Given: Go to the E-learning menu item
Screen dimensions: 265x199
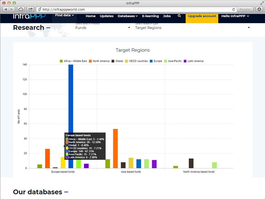Looking at the screenshot, I should pyautogui.click(x=150, y=16).
